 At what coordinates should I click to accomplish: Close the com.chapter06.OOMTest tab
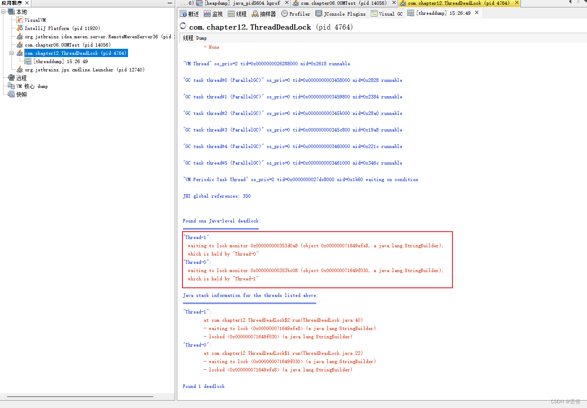[x=394, y=3]
